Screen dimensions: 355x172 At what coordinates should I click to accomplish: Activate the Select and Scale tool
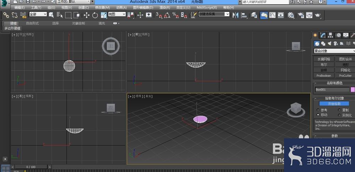[104, 15]
